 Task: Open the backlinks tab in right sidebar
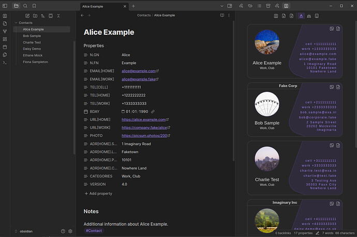tap(241, 6)
